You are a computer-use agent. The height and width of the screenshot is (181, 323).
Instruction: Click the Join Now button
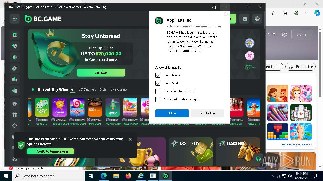tap(101, 73)
